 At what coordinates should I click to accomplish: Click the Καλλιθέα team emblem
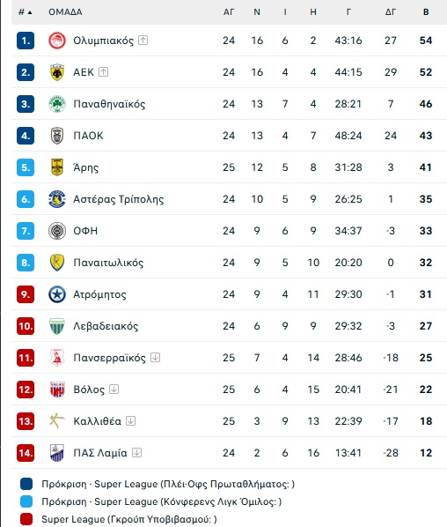coord(57,421)
